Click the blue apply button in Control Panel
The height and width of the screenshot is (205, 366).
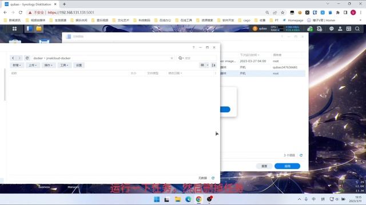(287, 166)
